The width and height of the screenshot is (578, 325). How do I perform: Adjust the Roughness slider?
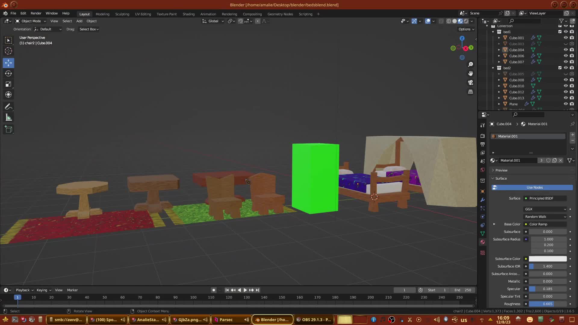[x=547, y=304]
